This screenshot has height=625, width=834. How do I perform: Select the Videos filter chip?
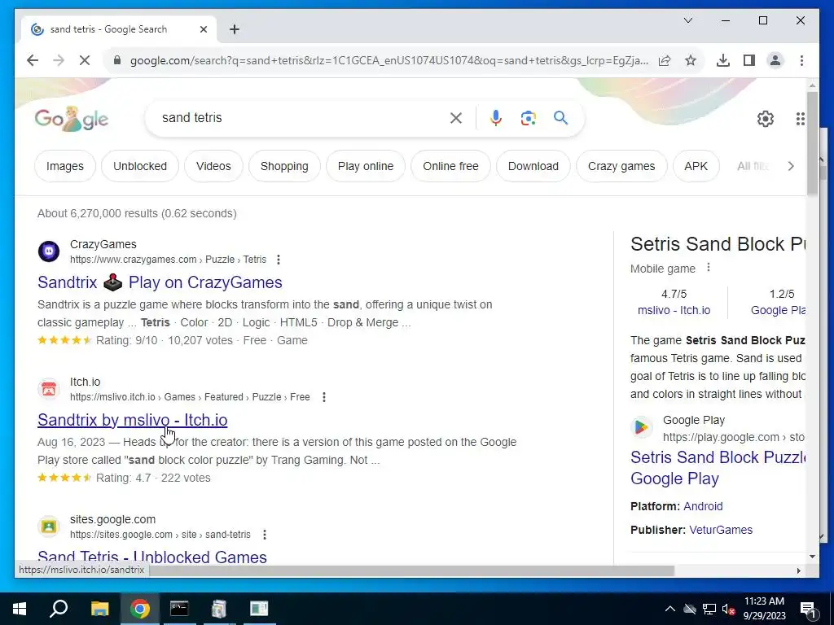coord(213,166)
